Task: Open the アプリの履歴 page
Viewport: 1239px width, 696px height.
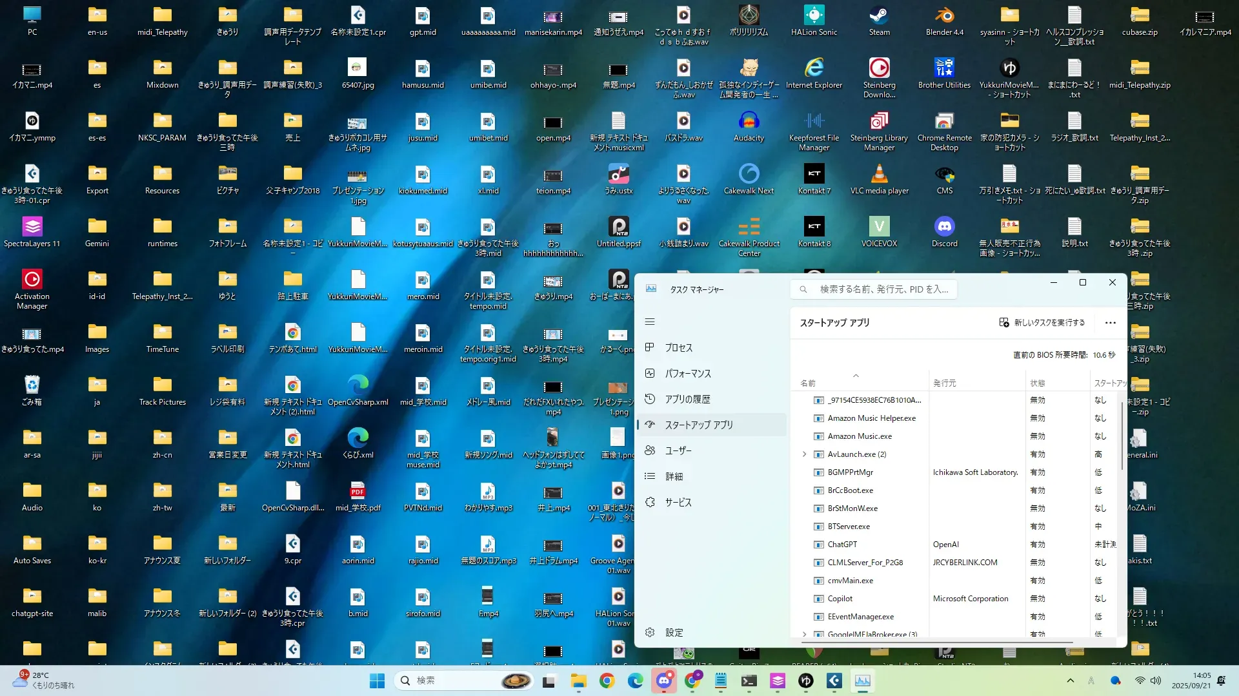Action: click(x=687, y=399)
